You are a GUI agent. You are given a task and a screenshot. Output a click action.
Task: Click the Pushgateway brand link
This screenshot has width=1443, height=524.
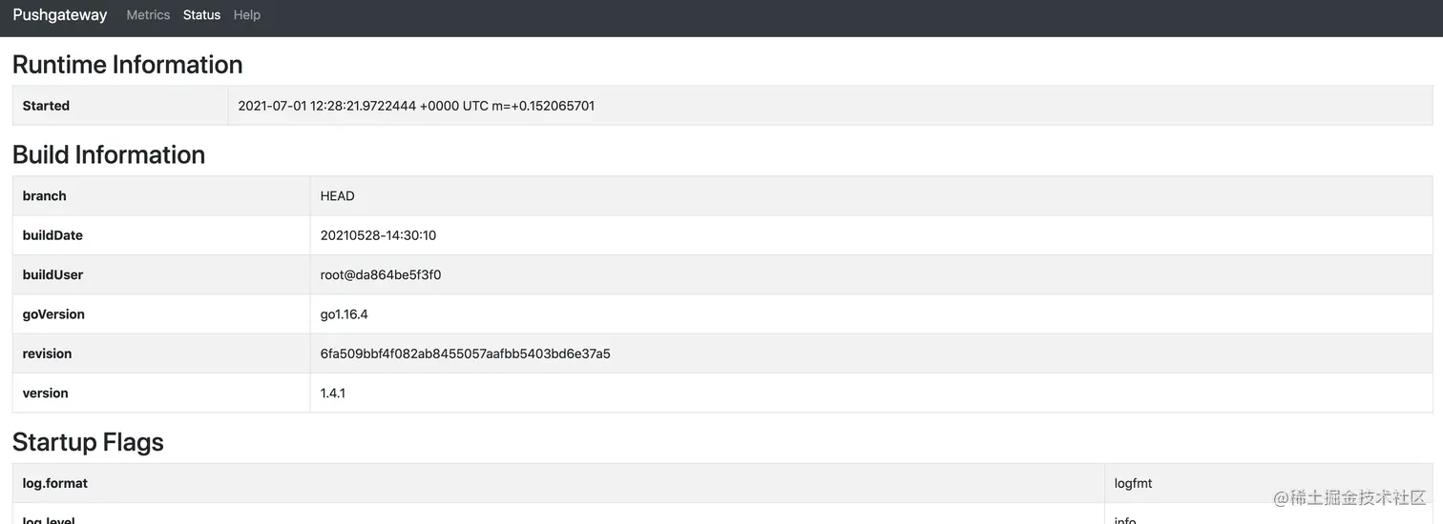coord(60,15)
